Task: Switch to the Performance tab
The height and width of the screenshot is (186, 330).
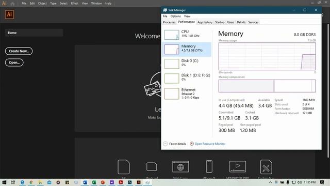Action: pos(187,22)
